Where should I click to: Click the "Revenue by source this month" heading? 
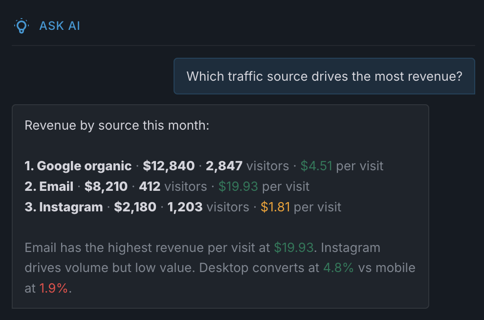tap(117, 126)
